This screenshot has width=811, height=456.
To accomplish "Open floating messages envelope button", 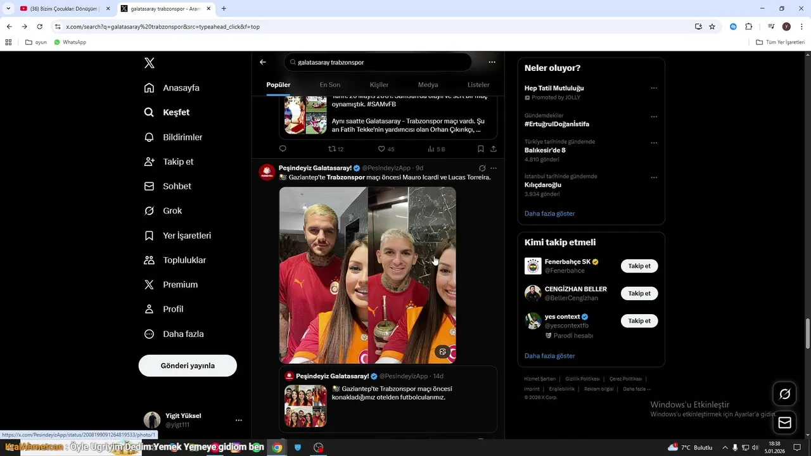I will point(784,422).
